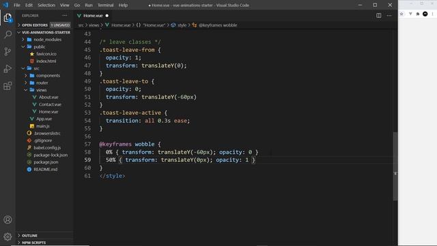Click the src breadcrumb segment

click(x=81, y=25)
